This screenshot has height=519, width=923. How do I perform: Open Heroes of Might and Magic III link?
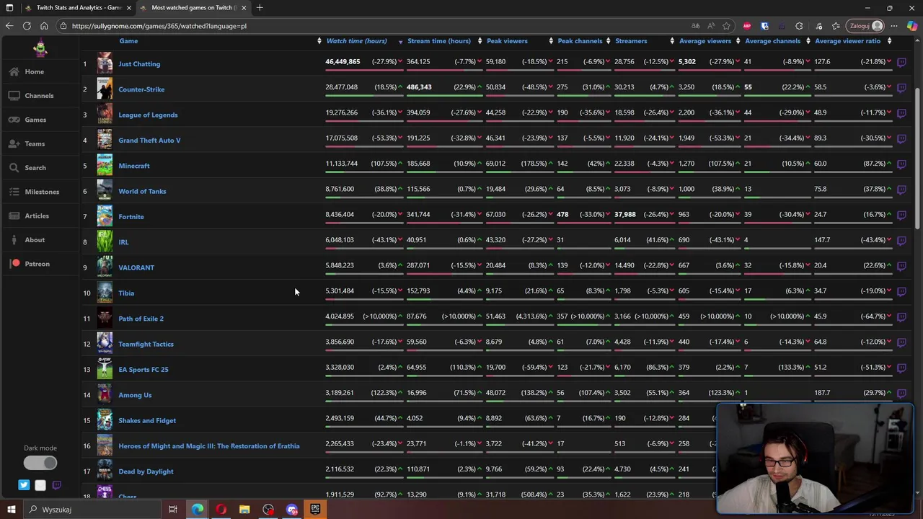(x=208, y=446)
